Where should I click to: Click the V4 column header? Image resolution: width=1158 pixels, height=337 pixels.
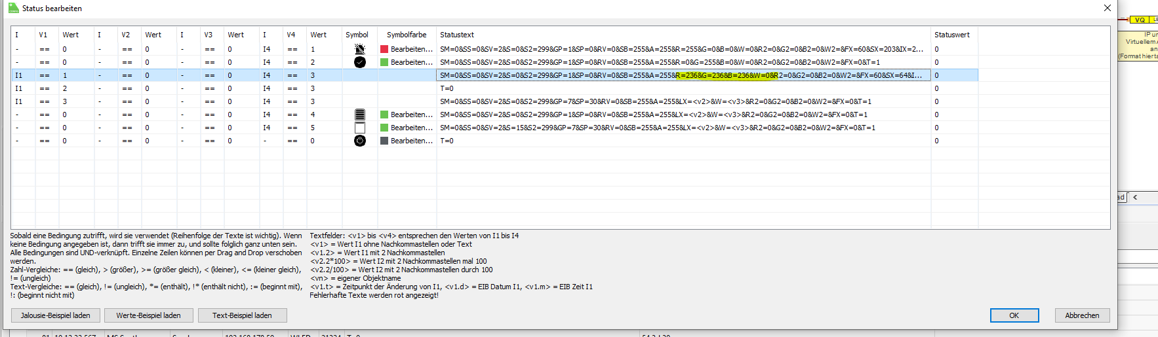[295, 35]
